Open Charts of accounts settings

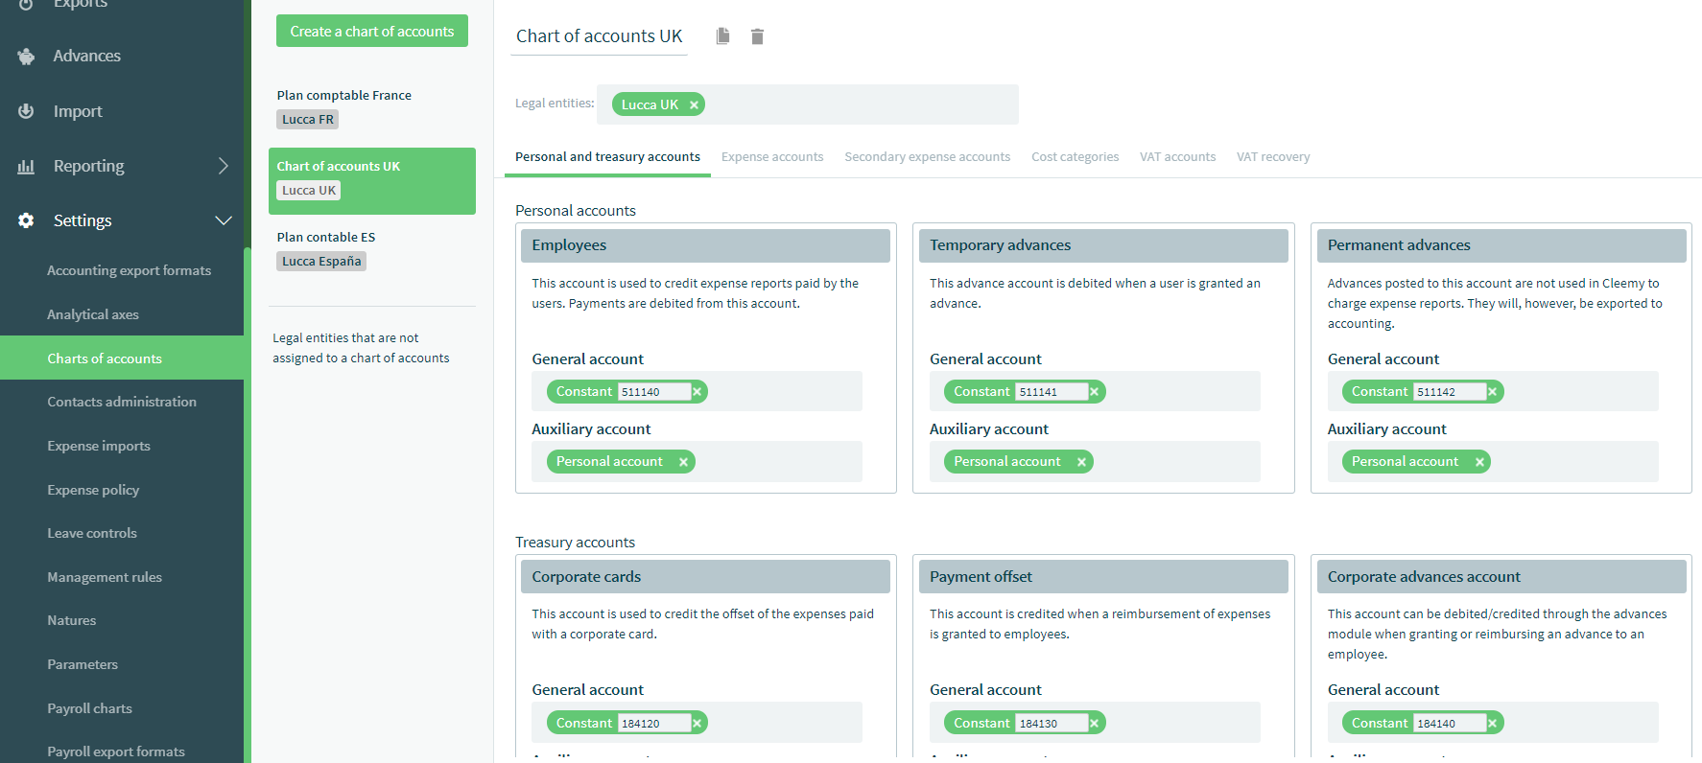122,358
